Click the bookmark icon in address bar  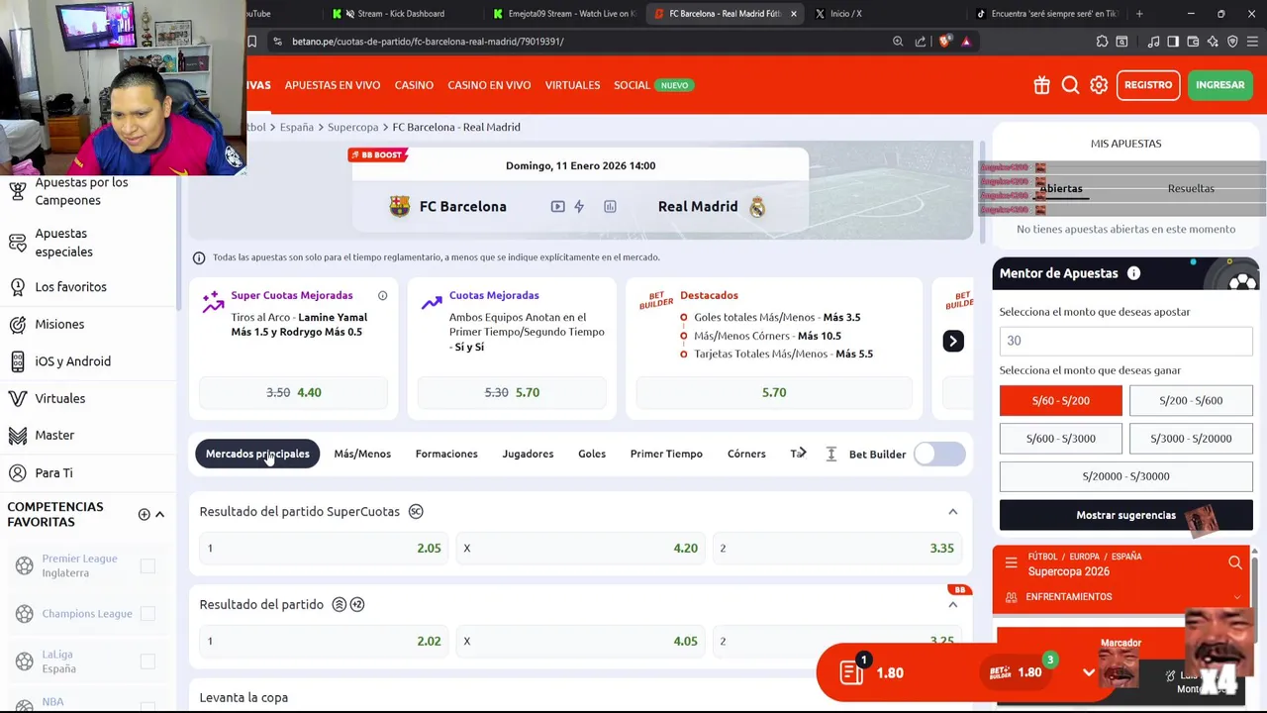251,42
